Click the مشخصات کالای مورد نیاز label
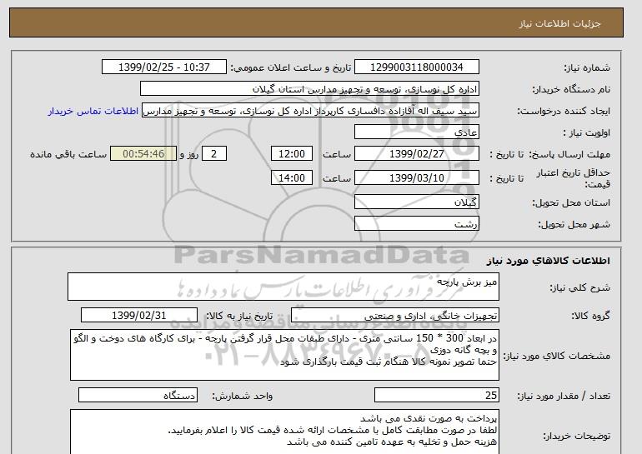Viewport: 642px width, 454px height. pyautogui.click(x=557, y=356)
